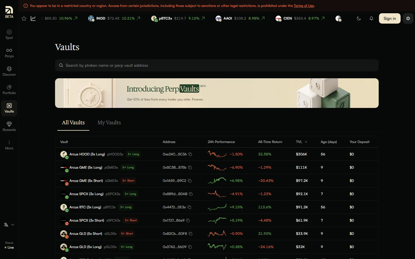The width and height of the screenshot is (415, 259).
Task: Switch to the My Vaults tab
Action: 109,123
